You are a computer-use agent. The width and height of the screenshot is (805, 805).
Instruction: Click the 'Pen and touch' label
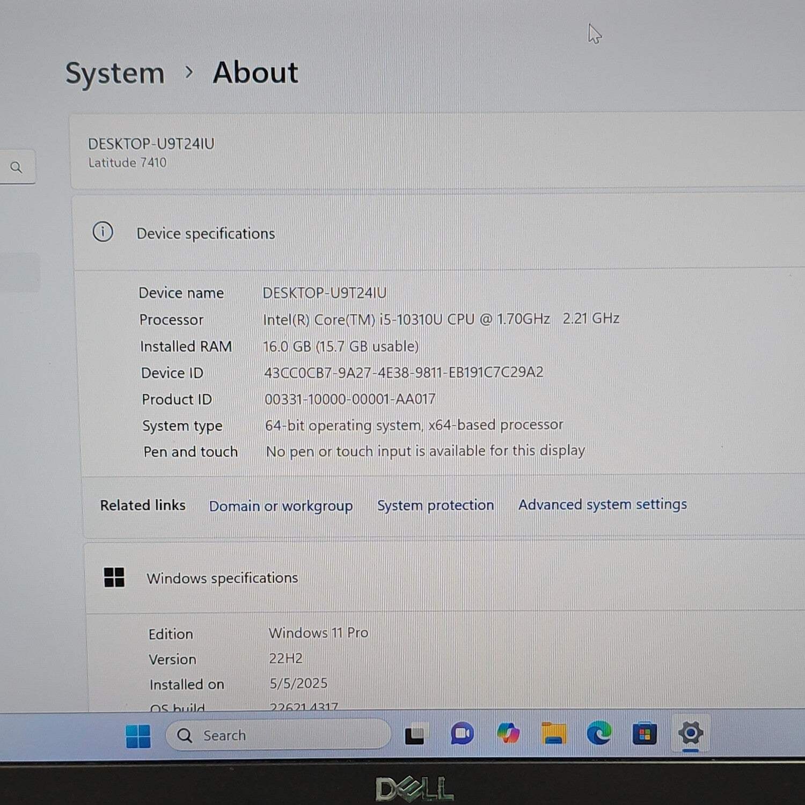(191, 452)
